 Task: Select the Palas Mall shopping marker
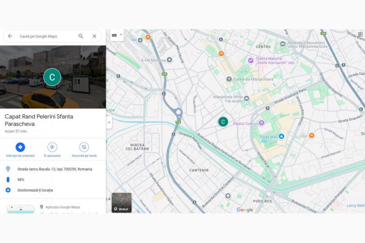click(x=281, y=136)
